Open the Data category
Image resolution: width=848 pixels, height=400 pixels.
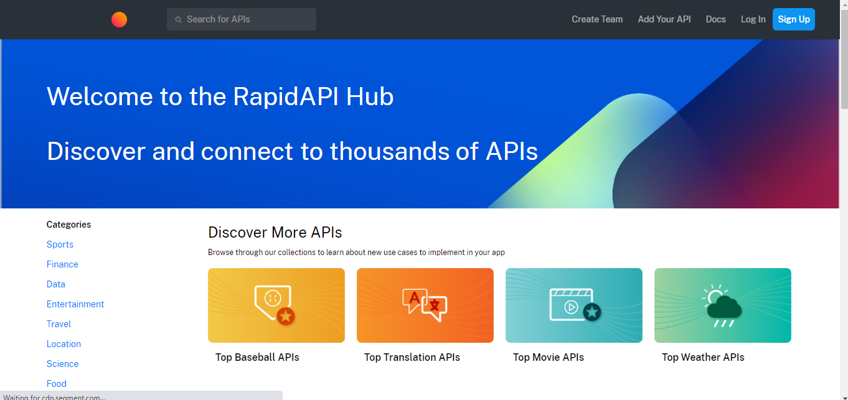coord(56,284)
